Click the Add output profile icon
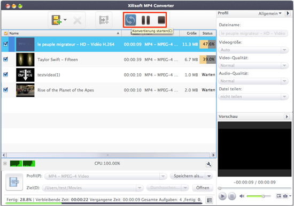294x206 pixels. [104, 20]
